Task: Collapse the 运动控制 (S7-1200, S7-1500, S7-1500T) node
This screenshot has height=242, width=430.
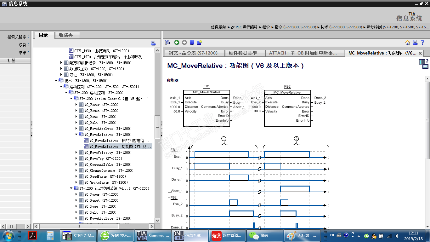Action: [x=61, y=87]
